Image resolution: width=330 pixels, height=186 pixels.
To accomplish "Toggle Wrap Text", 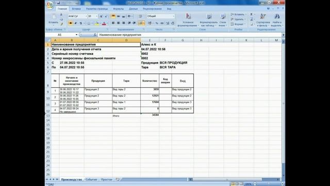I will point(140,16).
